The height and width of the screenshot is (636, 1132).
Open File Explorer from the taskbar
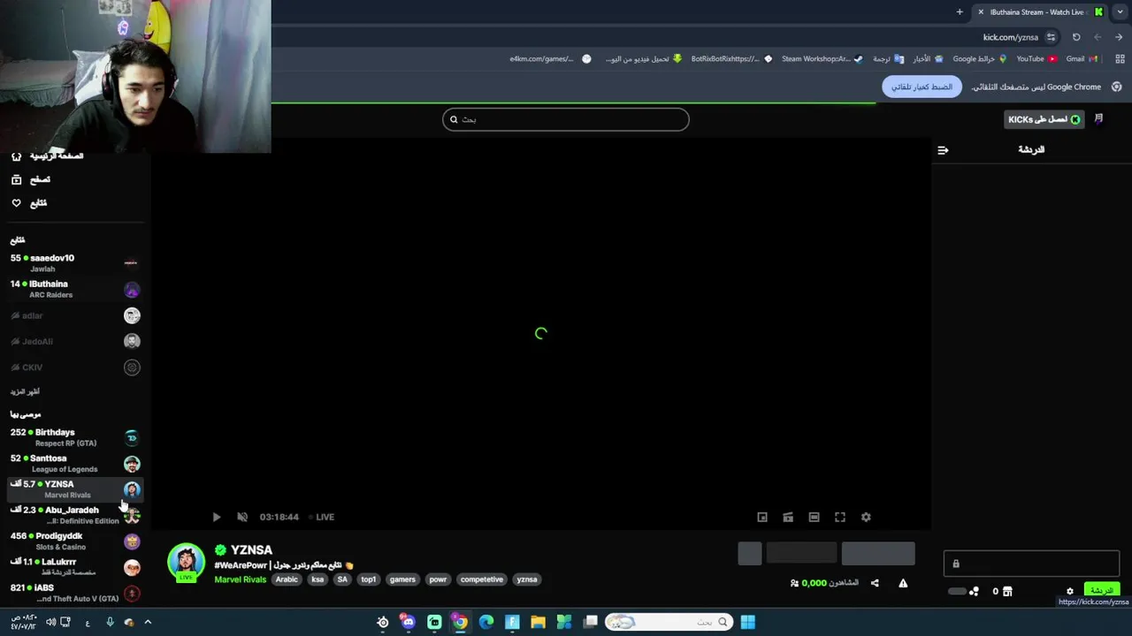[x=538, y=622]
